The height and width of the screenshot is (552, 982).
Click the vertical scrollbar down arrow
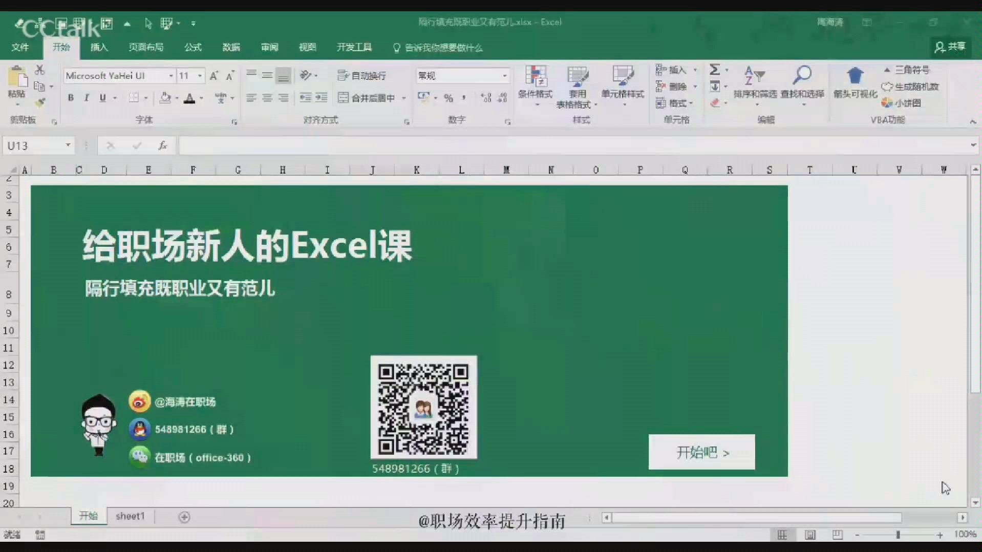pos(975,503)
